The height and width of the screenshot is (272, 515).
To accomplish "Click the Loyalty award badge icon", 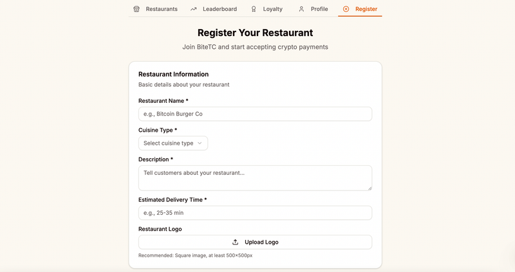I will (x=254, y=9).
